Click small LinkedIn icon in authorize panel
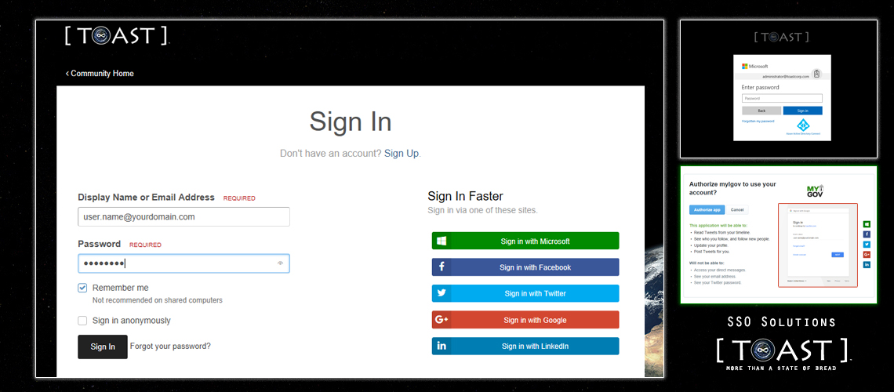Image resolution: width=894 pixels, height=392 pixels. tap(867, 264)
